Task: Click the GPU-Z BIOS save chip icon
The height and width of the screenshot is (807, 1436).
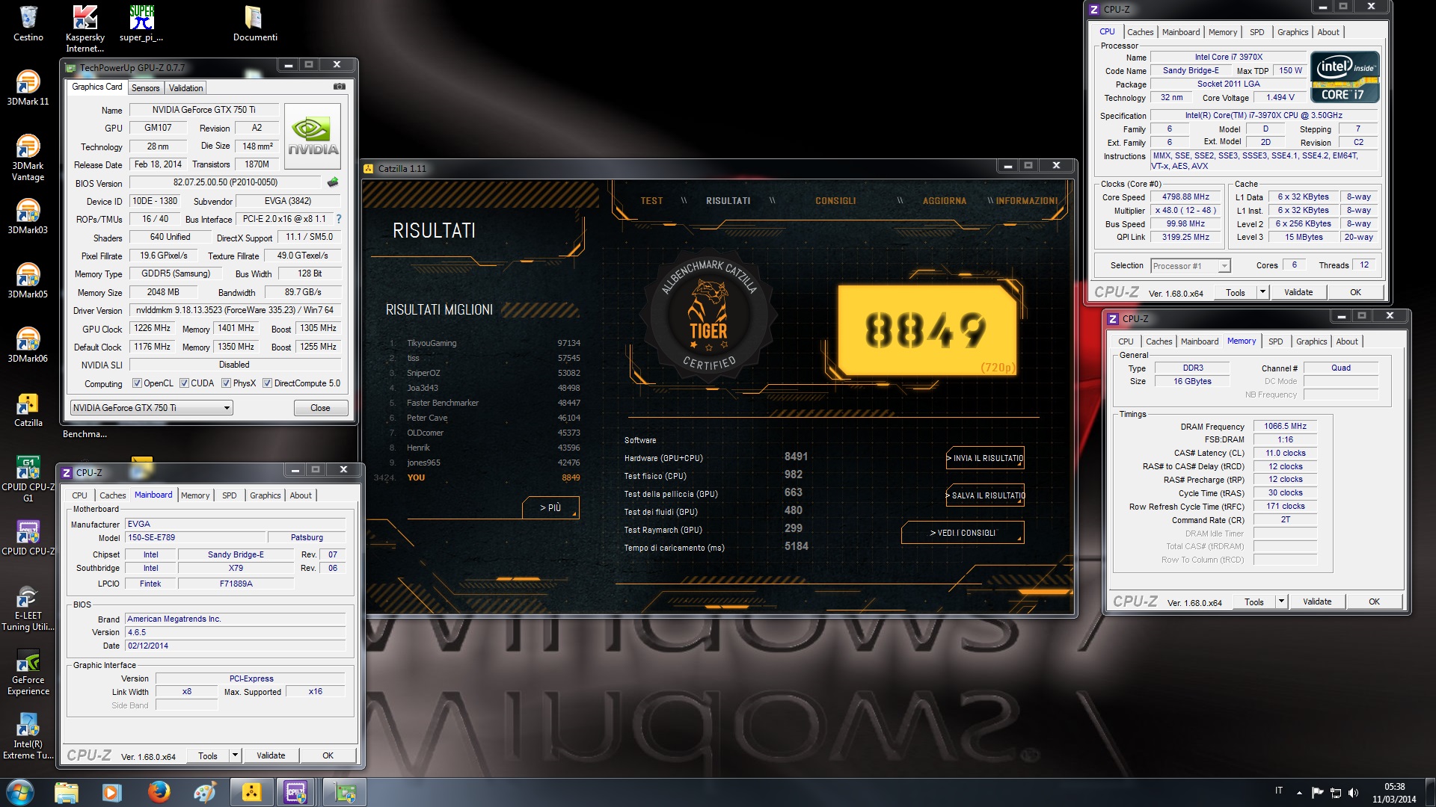Action: click(x=333, y=182)
